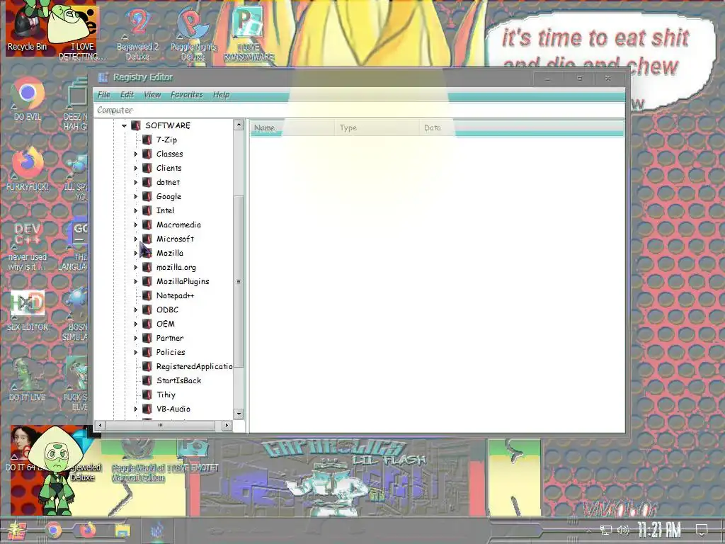Image resolution: width=725 pixels, height=544 pixels.
Task: Expand the ODBC registry key
Action: tap(135, 310)
